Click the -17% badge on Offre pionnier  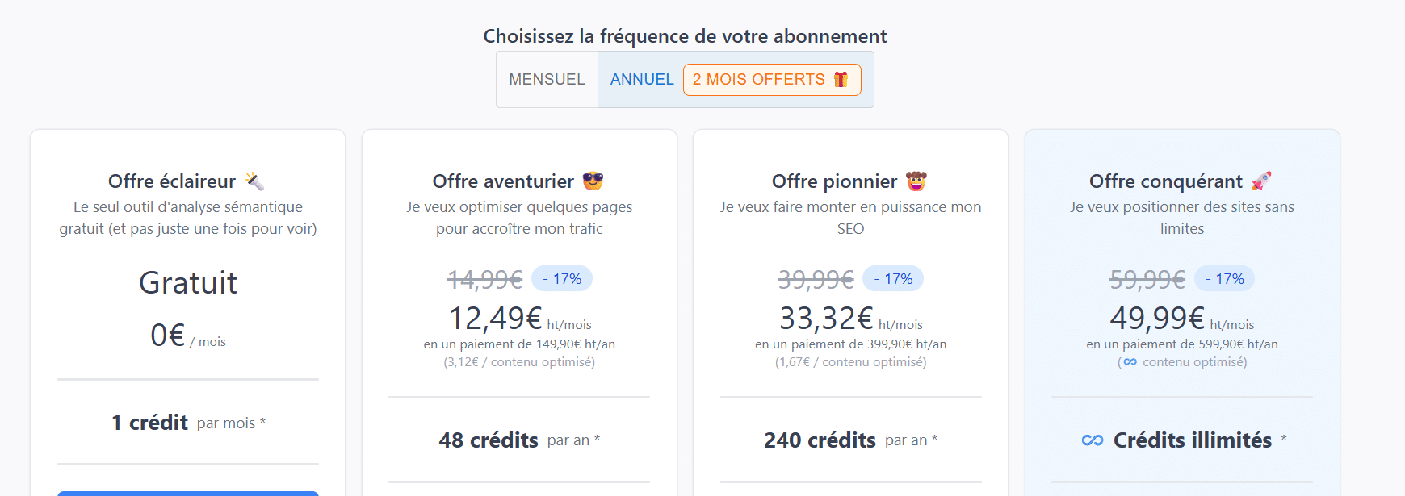(893, 279)
